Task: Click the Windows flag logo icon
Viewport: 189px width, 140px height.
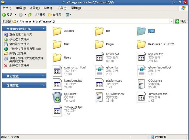Action: (x=183, y=8)
